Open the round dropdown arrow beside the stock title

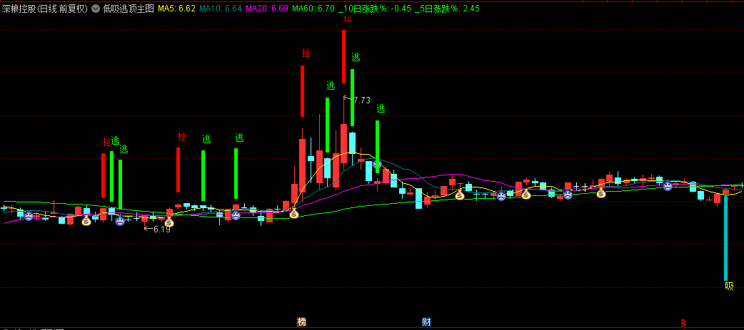click(x=96, y=9)
